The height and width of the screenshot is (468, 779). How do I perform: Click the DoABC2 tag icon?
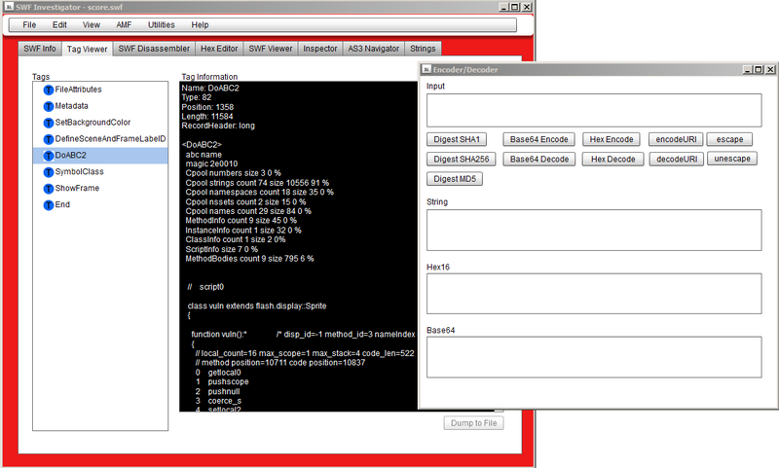click(x=48, y=156)
